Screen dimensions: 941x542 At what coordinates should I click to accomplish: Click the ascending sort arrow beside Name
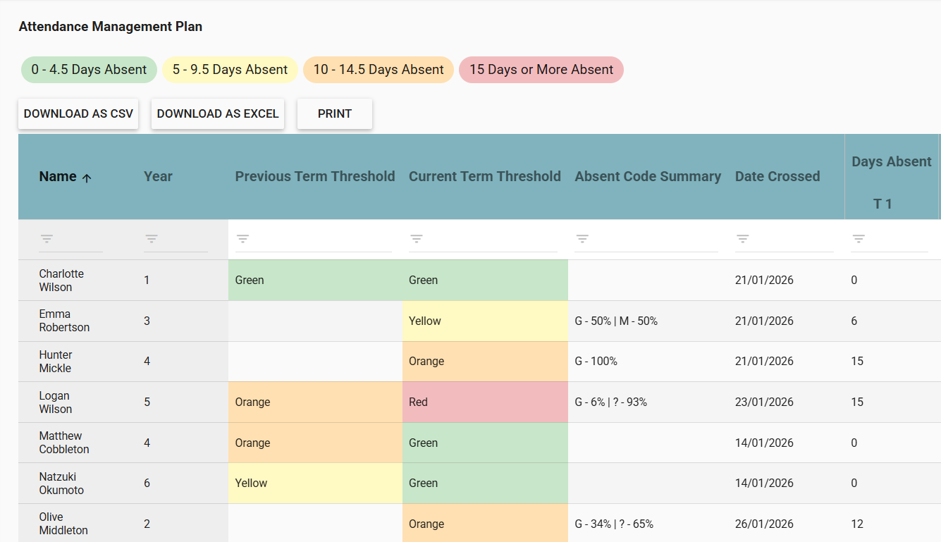click(x=87, y=178)
